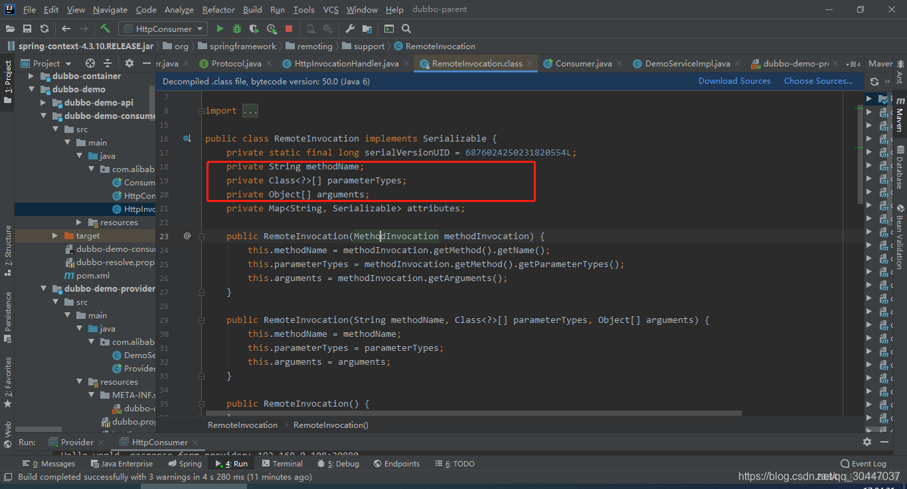The width and height of the screenshot is (907, 489).
Task: Open Project panel gear settings
Action: pos(129,63)
